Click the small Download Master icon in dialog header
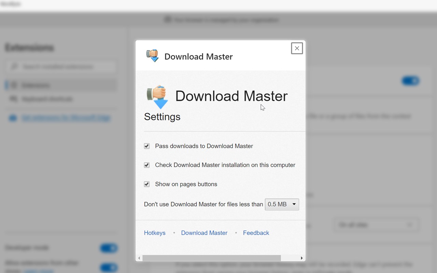This screenshot has height=273, width=437. (x=152, y=56)
